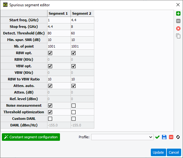
Task: Uncheck RBW opt. for Segment 1
Action: (x=50, y=53)
